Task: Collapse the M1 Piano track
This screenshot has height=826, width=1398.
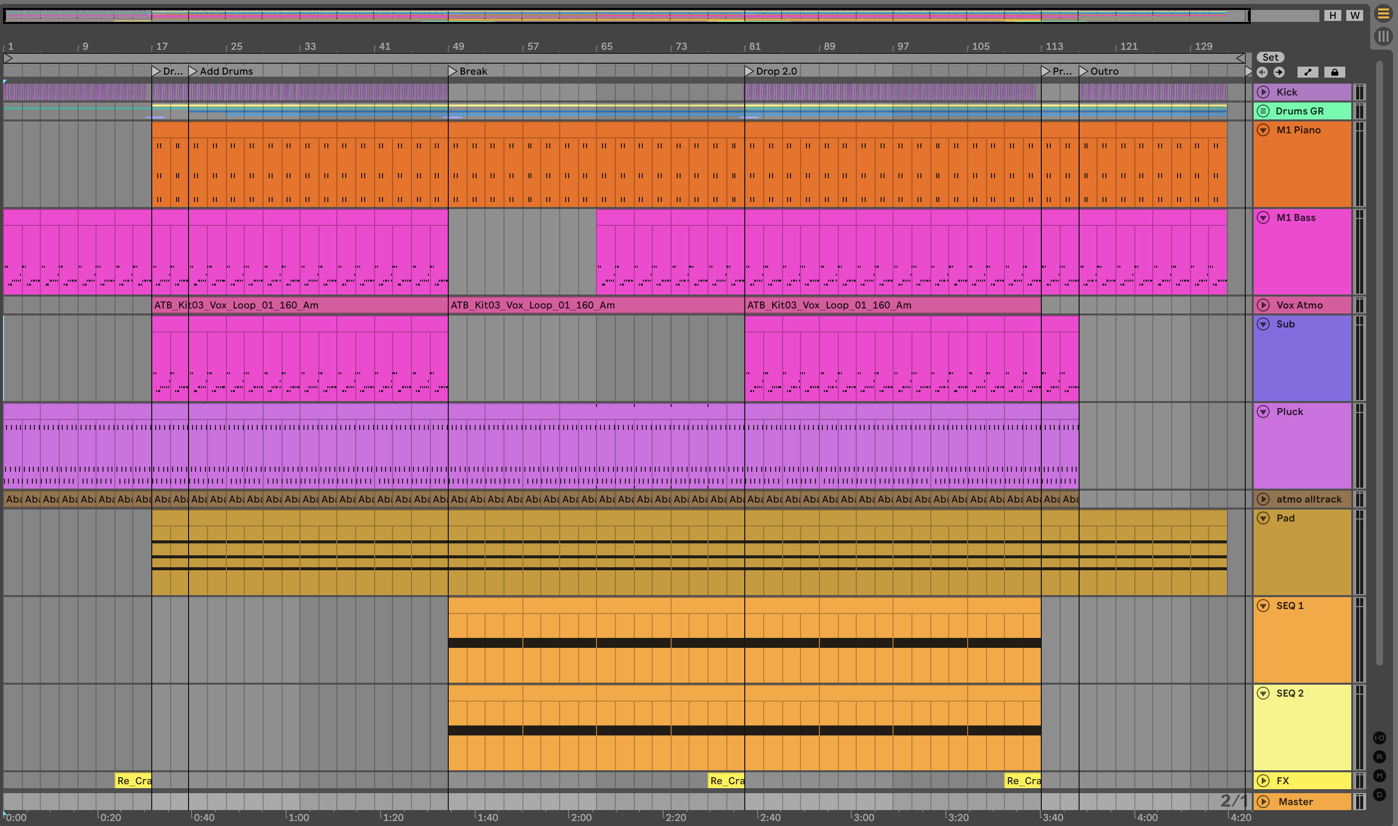Action: [x=1263, y=130]
